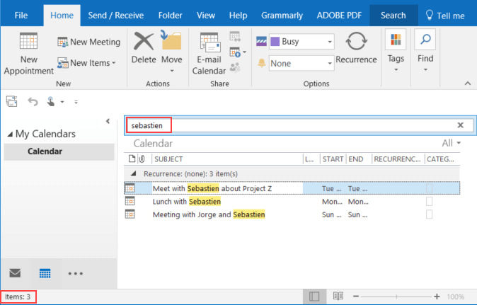Click the Calendar view icon in navigation bar

[45, 272]
